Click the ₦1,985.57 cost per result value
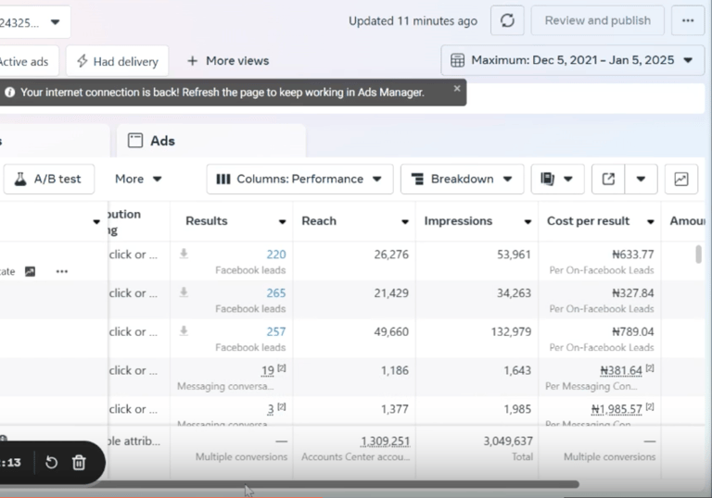 [x=617, y=409]
